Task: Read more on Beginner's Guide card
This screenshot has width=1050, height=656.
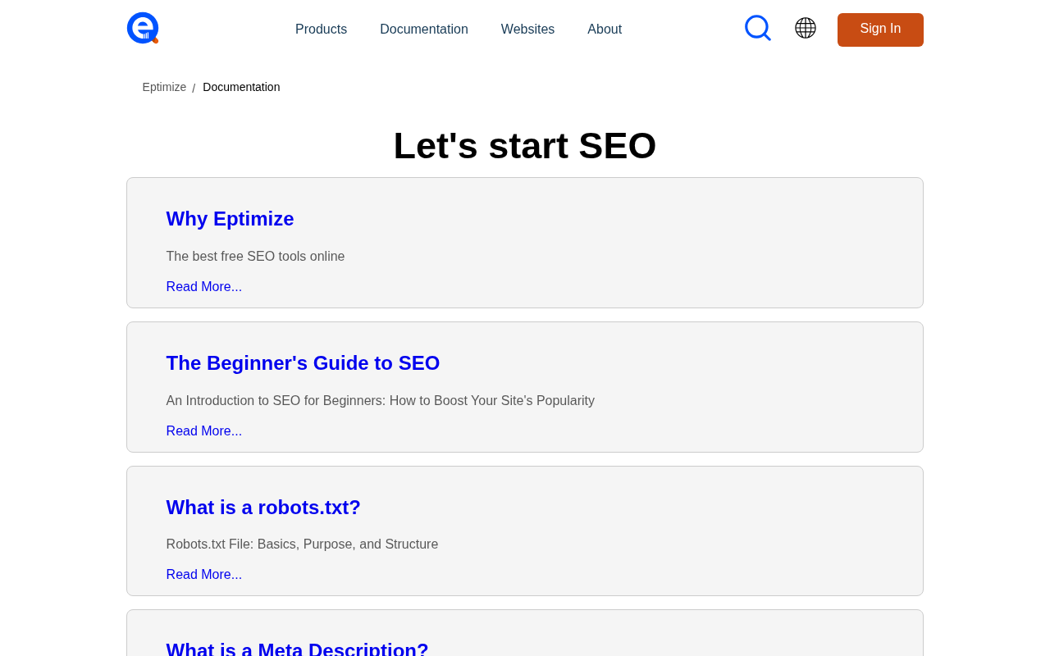Action: pyautogui.click(x=203, y=431)
